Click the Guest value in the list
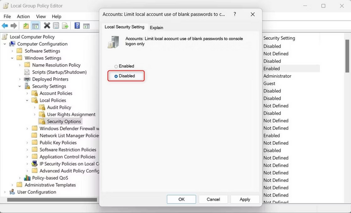Screen dimensions: 351x213 (269, 84)
